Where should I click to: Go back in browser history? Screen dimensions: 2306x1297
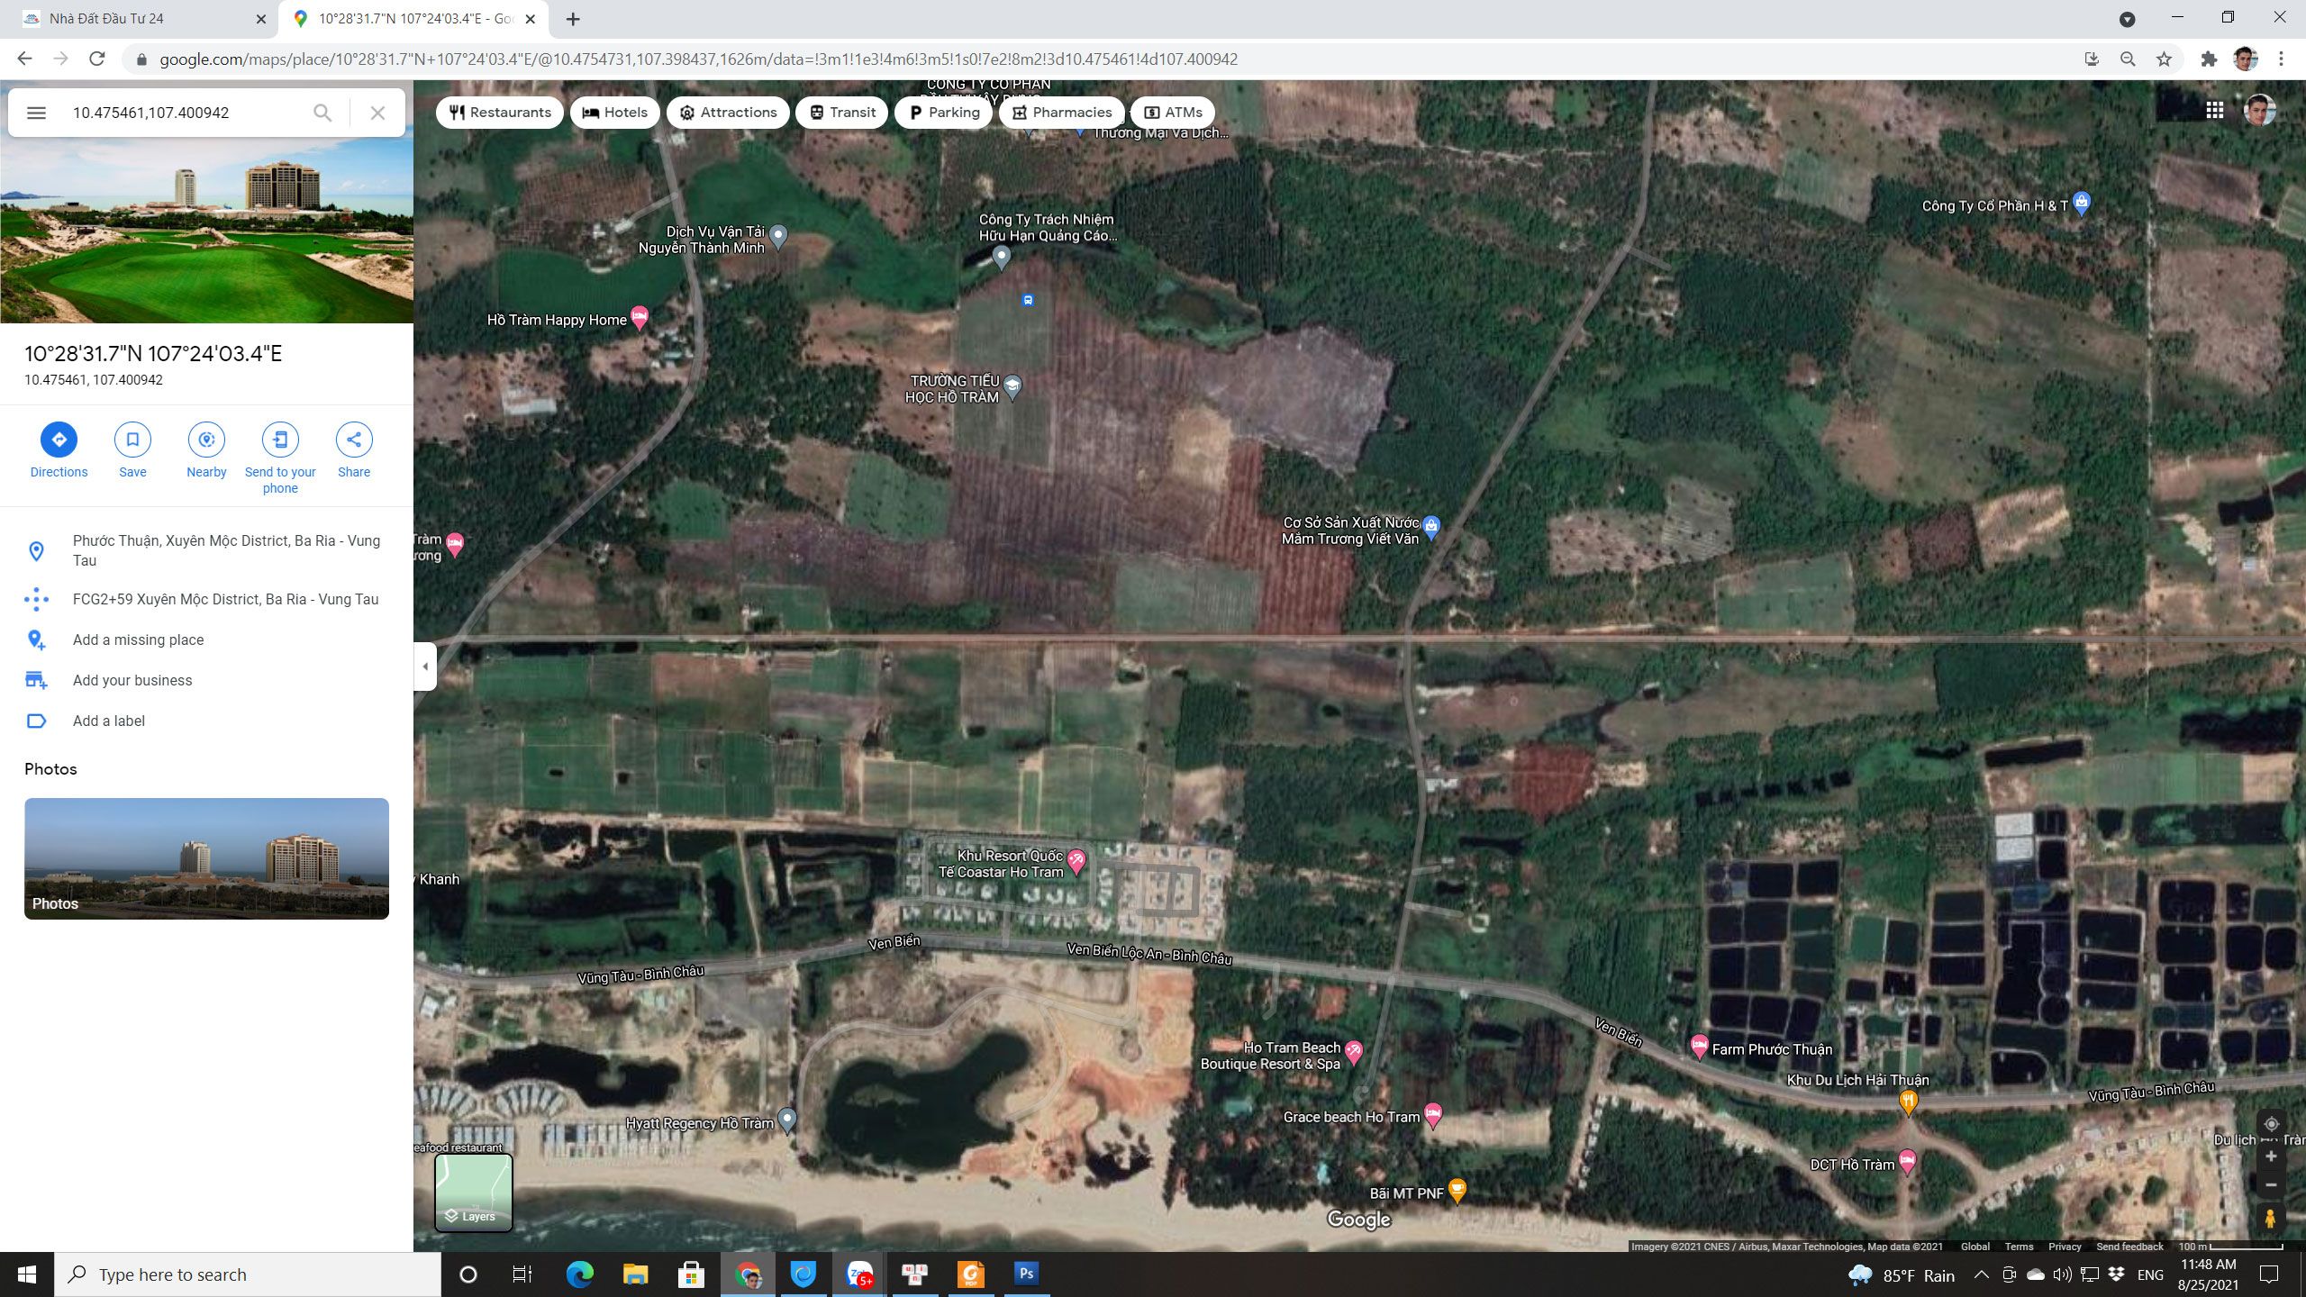pyautogui.click(x=25, y=59)
